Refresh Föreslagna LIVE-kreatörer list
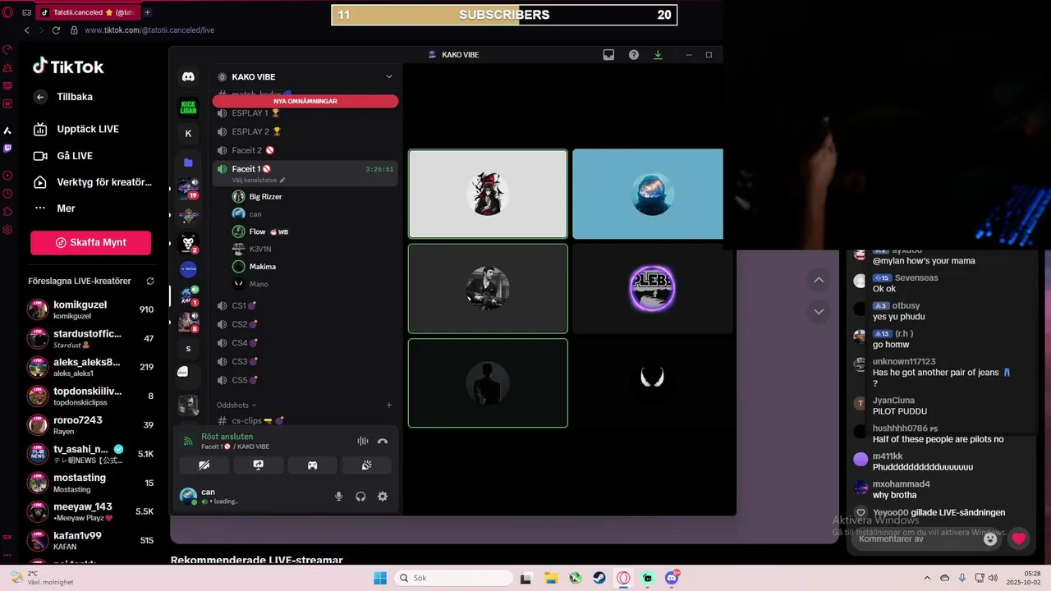 150,282
